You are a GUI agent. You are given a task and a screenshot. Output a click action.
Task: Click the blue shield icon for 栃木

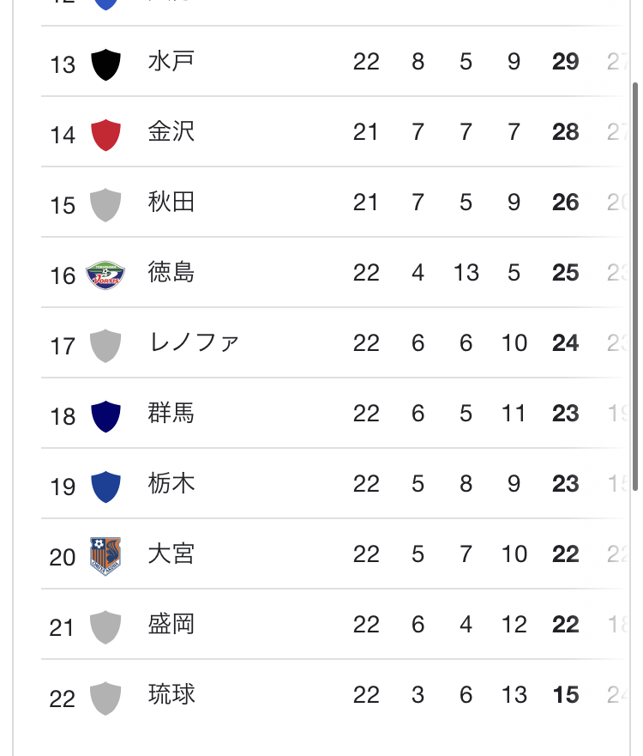105,487
